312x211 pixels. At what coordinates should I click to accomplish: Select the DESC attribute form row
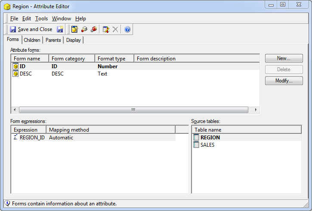[x=25, y=74]
